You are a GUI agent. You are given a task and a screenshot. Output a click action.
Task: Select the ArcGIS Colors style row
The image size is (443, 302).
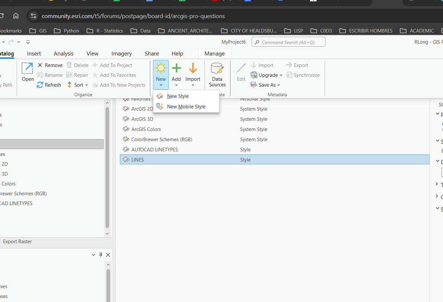[274, 129]
